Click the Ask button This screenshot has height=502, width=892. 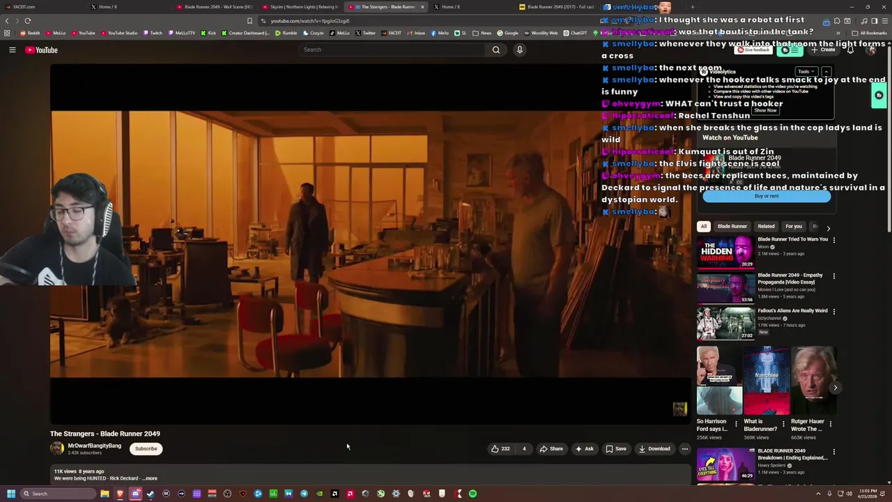584,448
